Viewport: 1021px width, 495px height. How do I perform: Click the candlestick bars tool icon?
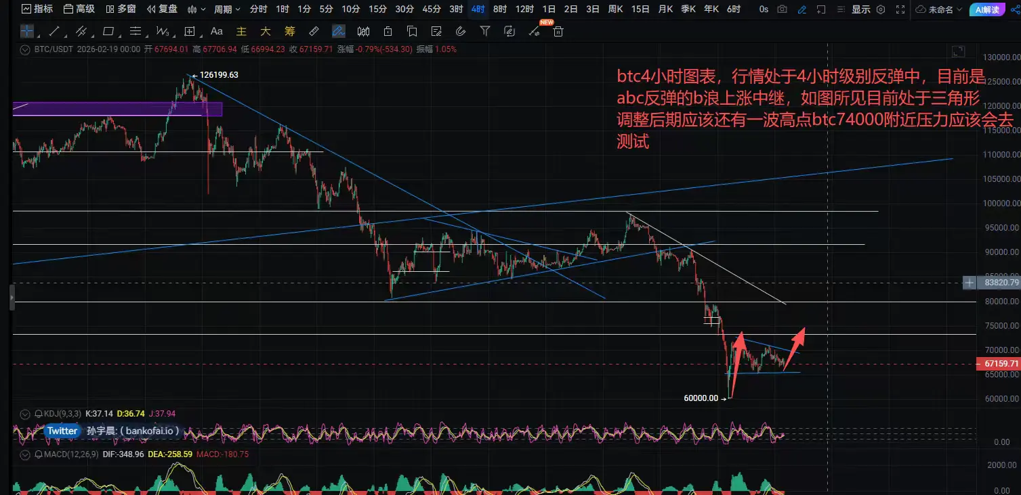[x=363, y=31]
